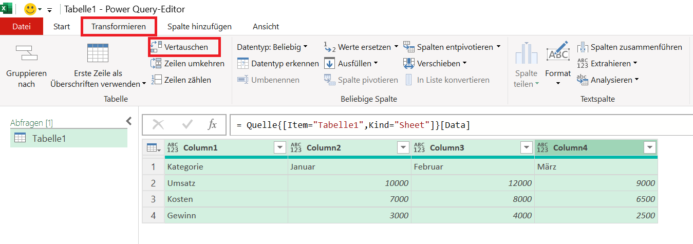The width and height of the screenshot is (693, 244).
Task: Switch to the Transformieren tab
Action: pyautogui.click(x=119, y=26)
